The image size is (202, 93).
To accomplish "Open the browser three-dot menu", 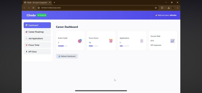I will [177, 8].
